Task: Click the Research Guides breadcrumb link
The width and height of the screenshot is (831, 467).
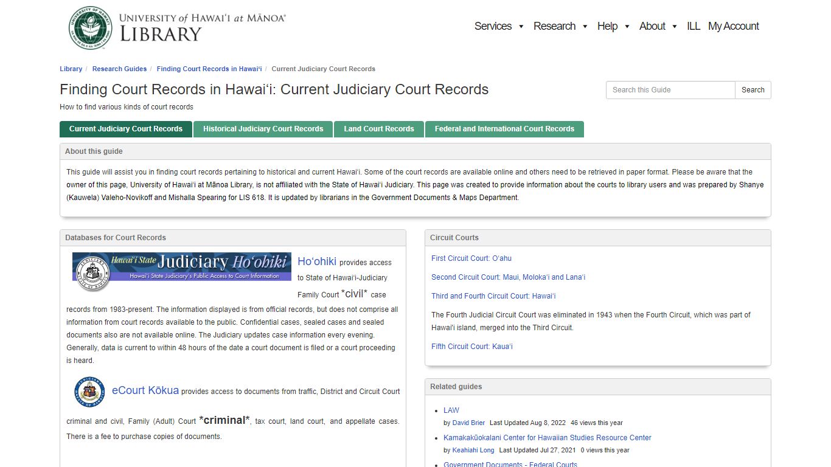Action: point(119,69)
